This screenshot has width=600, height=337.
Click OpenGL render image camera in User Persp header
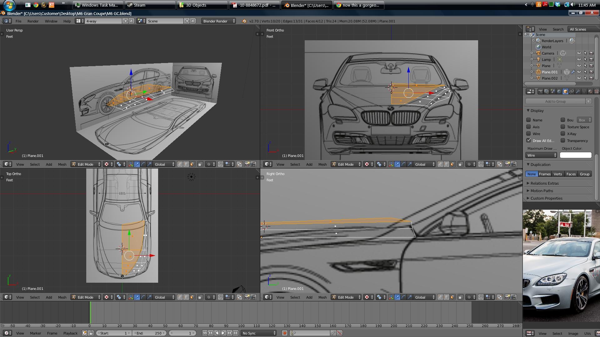(247, 164)
